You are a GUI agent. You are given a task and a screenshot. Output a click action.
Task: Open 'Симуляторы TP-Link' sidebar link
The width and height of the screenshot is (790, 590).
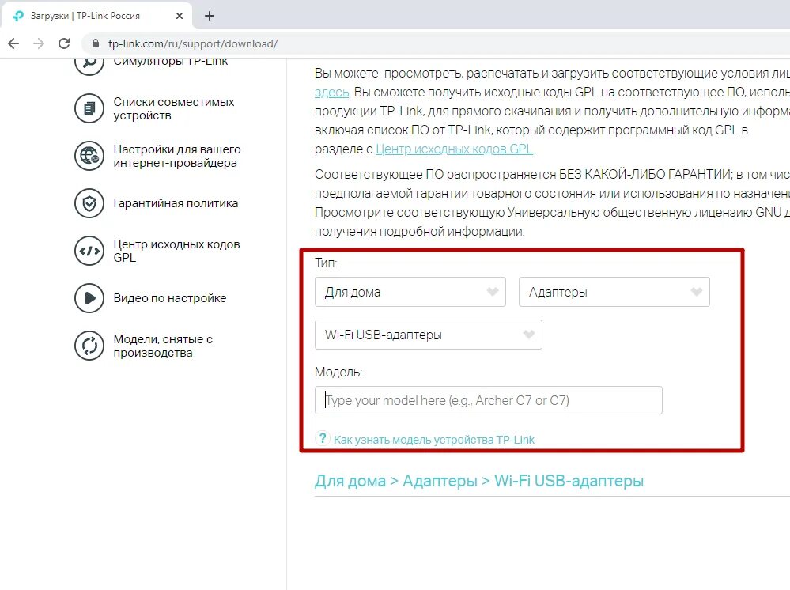point(170,62)
